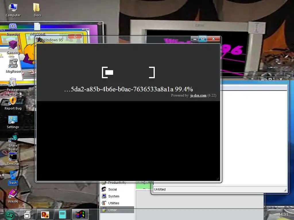Switch to the Windows 95 taskbar item
The image size is (294, 220).
tap(80, 215)
